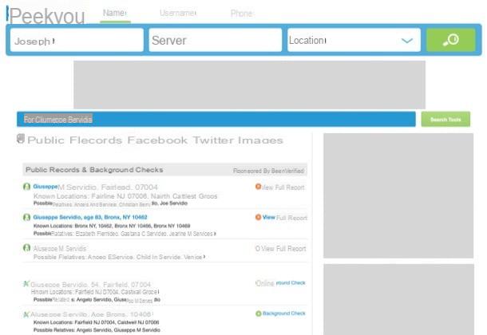Switch to the Phone search tab

(x=242, y=14)
